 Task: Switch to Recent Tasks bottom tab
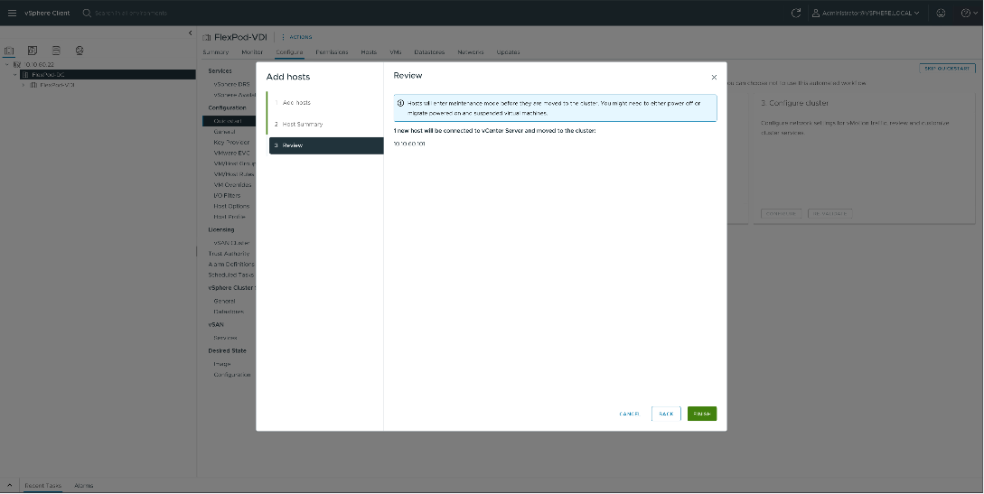coord(42,485)
